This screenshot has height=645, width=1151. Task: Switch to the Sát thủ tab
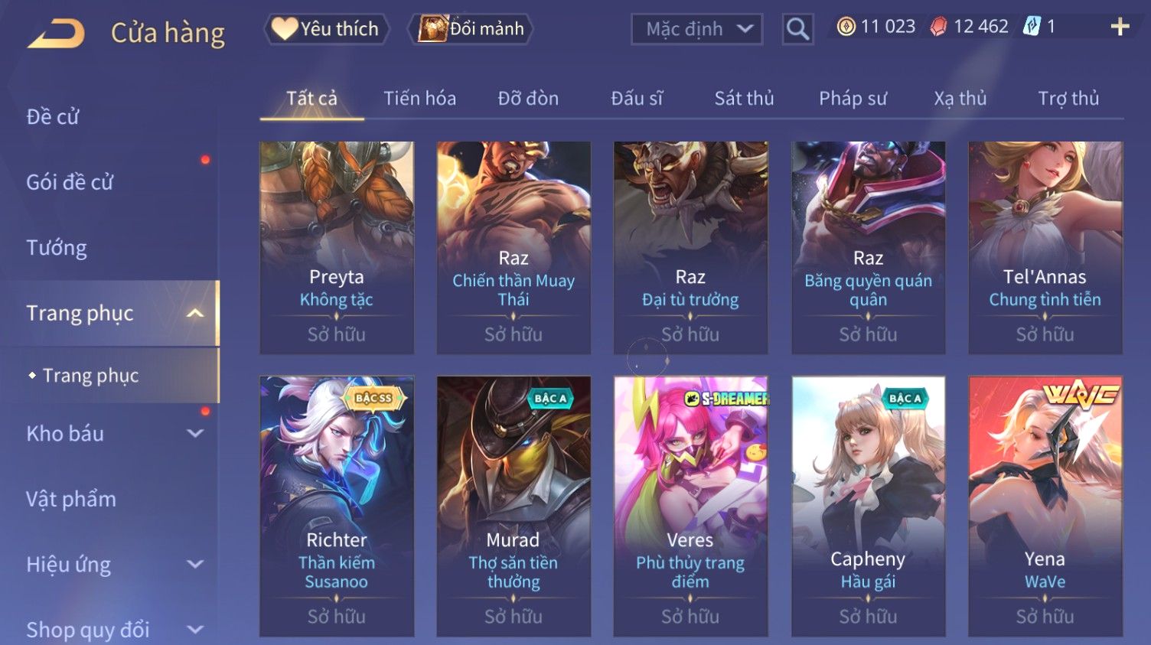click(x=744, y=99)
